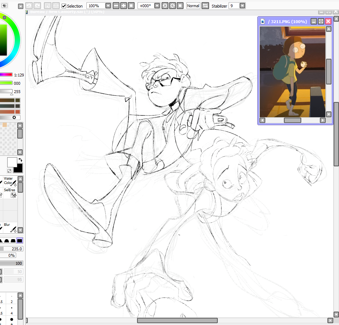Click the reference image thumbnail of Morty
Screen dimensions: 339x325
tap(293, 72)
